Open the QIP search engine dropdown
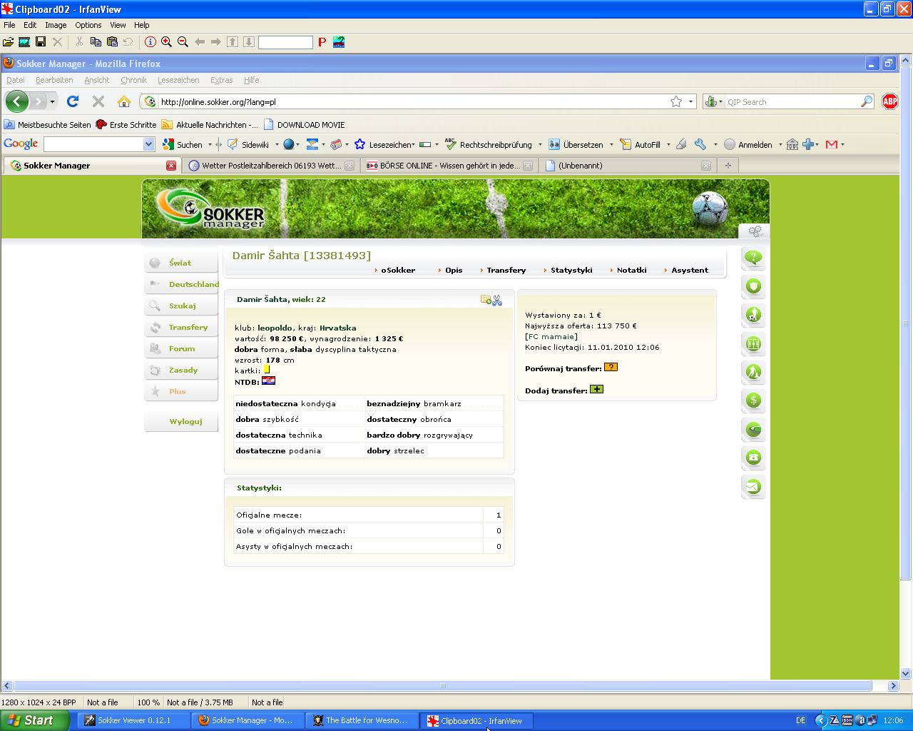Viewport: 913px width, 731px height. [713, 102]
